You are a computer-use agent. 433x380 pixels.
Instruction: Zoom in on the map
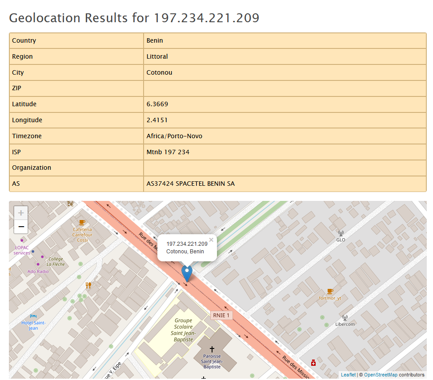[21, 213]
